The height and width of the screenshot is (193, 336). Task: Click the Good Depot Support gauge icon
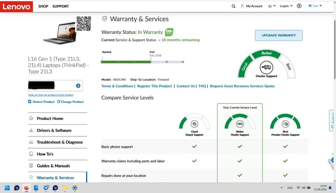point(194,124)
